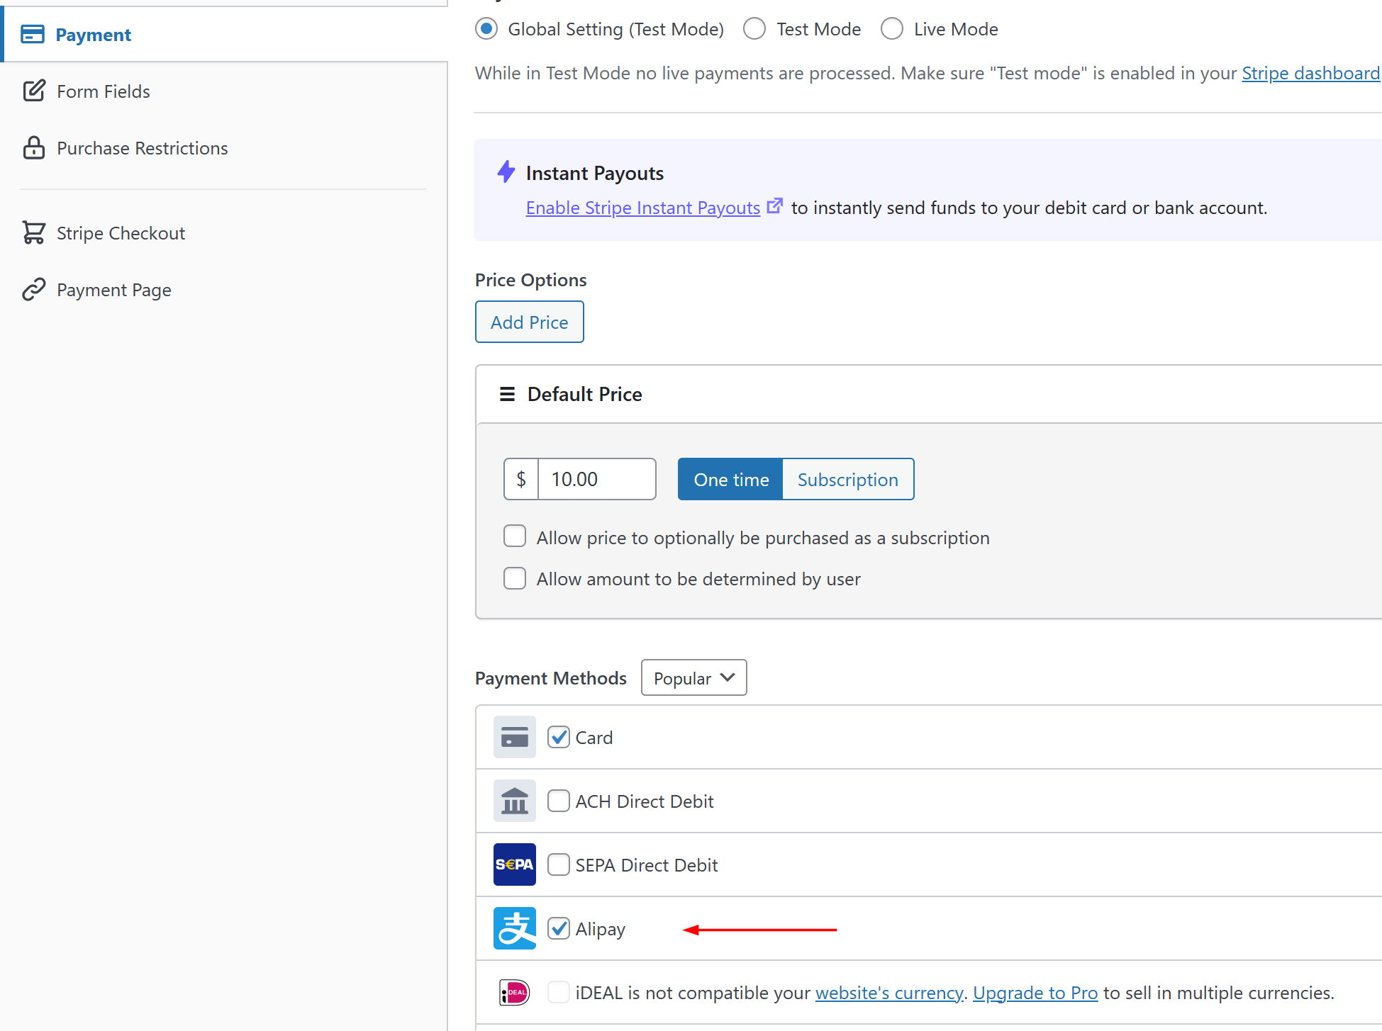This screenshot has height=1031, width=1382.
Task: Open the Purchase Restrictions tab
Action: tap(142, 148)
